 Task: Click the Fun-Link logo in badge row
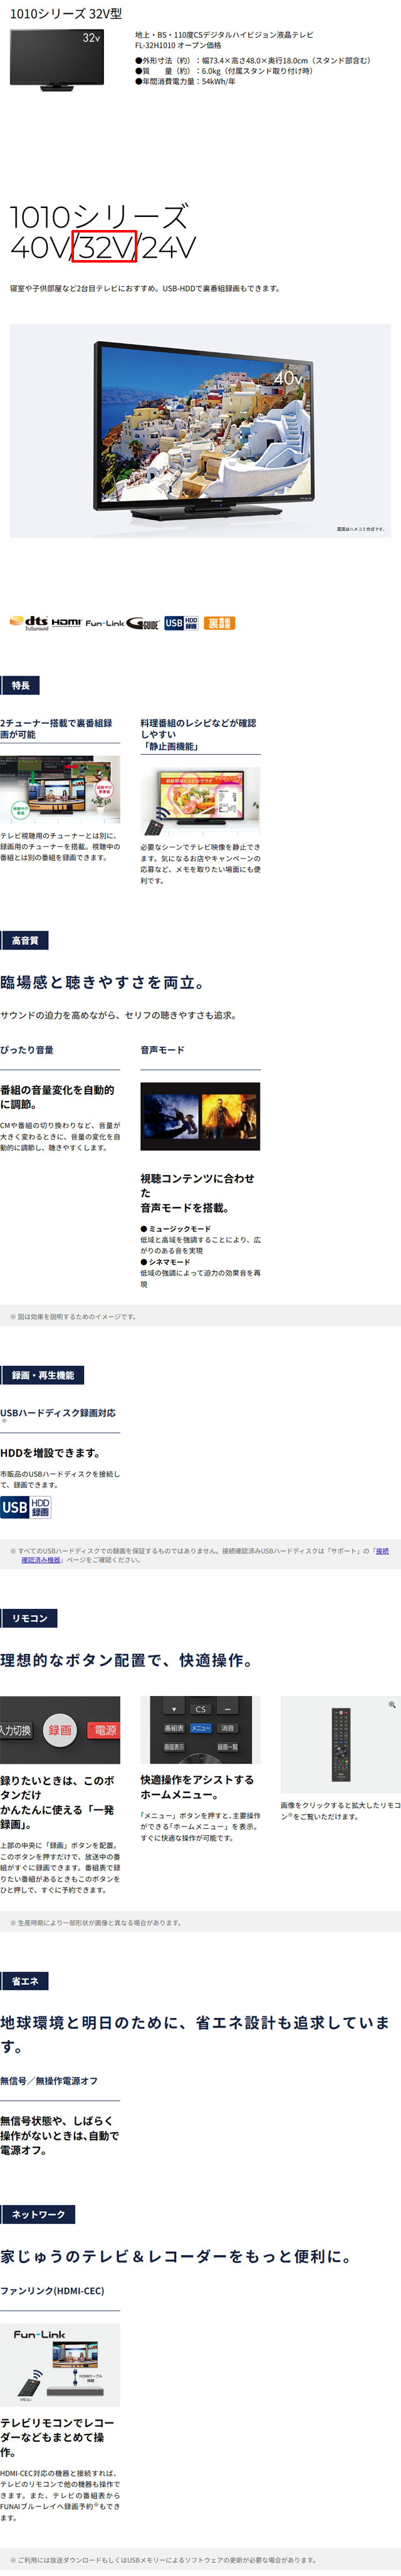104,623
